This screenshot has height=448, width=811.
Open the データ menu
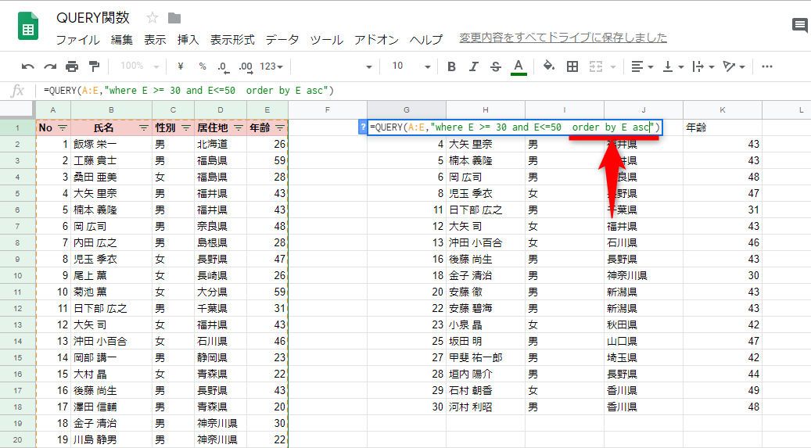coord(282,40)
